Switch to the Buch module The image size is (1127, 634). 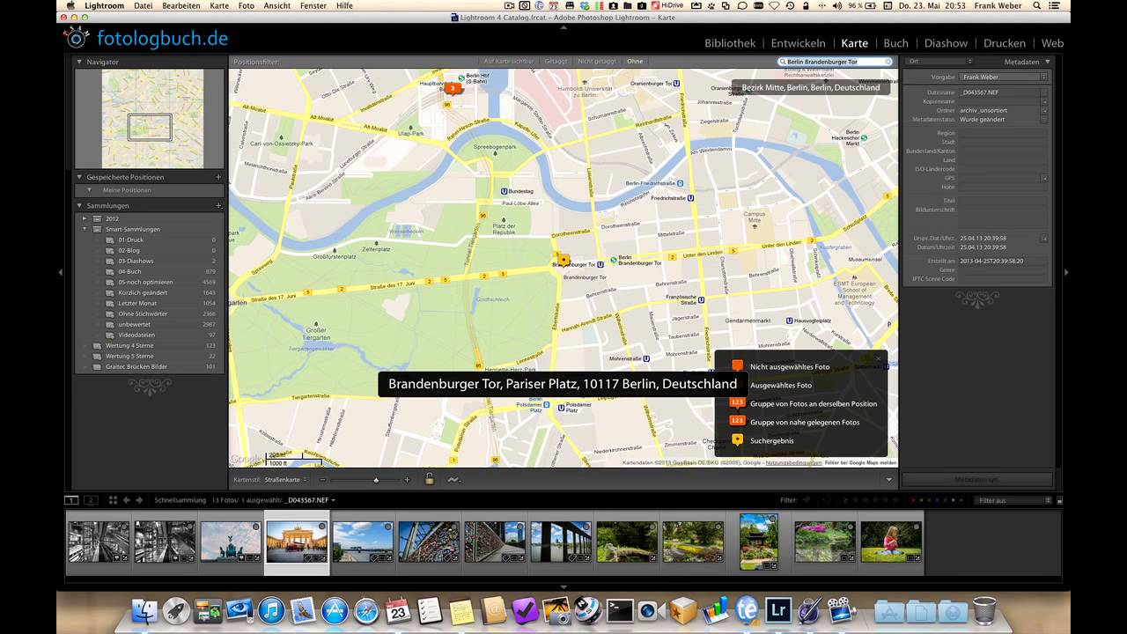click(895, 42)
